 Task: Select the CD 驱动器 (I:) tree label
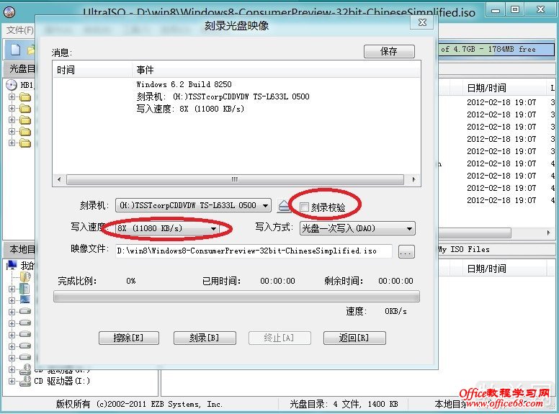[62, 381]
